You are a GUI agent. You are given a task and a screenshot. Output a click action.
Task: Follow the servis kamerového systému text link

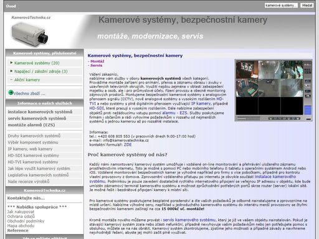point(189,220)
